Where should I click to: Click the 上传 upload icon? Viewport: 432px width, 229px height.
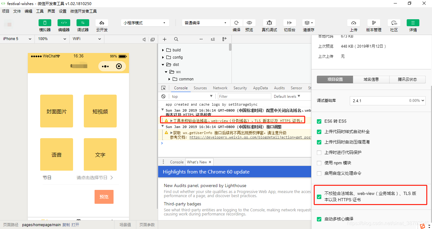[x=354, y=23]
